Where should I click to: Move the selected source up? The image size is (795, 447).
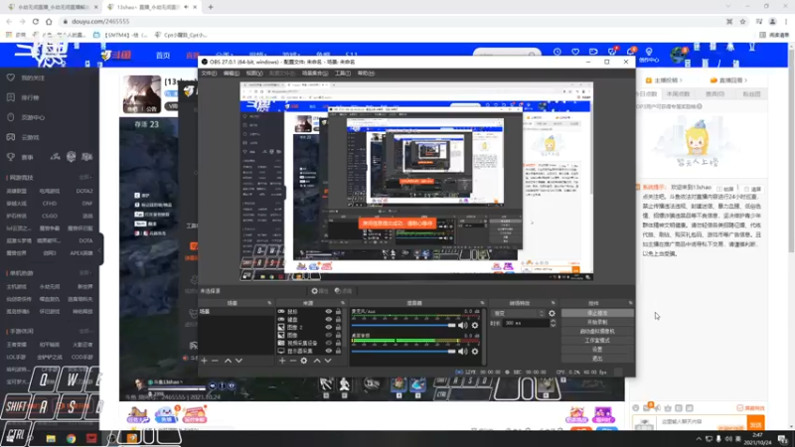pyautogui.click(x=317, y=361)
